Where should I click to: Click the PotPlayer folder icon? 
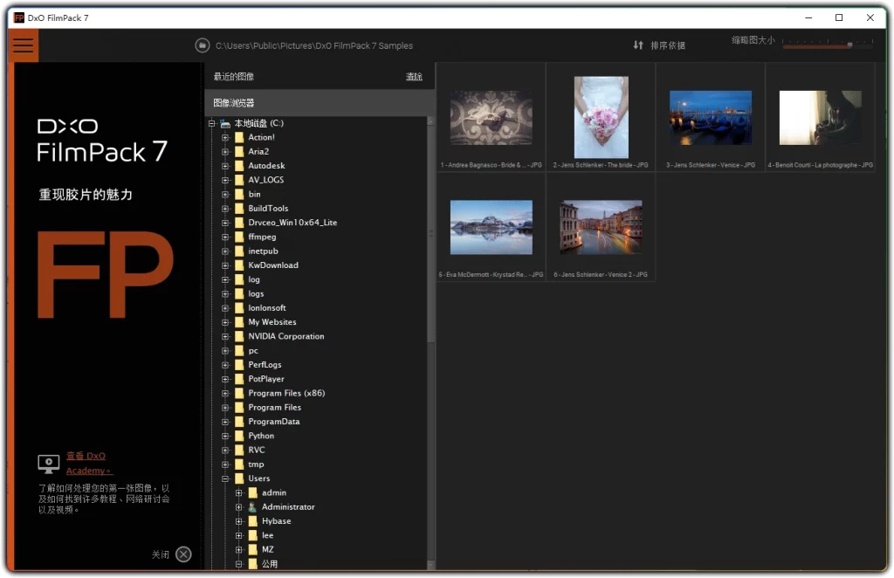239,379
